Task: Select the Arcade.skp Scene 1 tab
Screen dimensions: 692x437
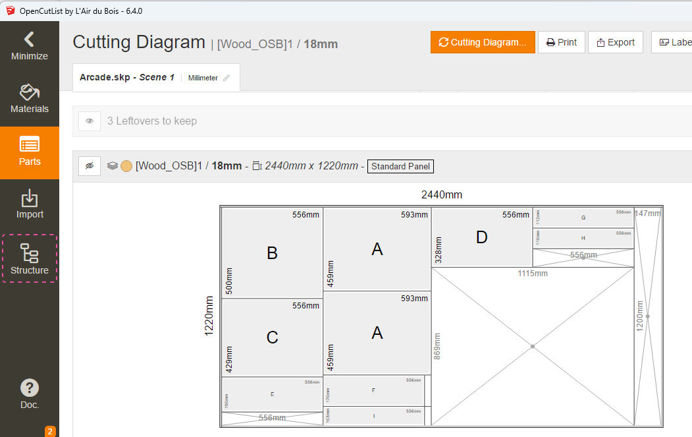Action: click(x=127, y=77)
